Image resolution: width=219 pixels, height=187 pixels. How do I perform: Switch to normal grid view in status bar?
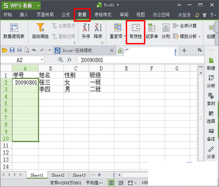[111, 183]
